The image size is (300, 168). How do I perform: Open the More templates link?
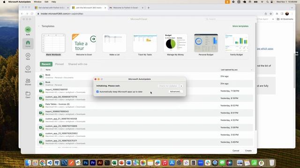click(x=240, y=26)
